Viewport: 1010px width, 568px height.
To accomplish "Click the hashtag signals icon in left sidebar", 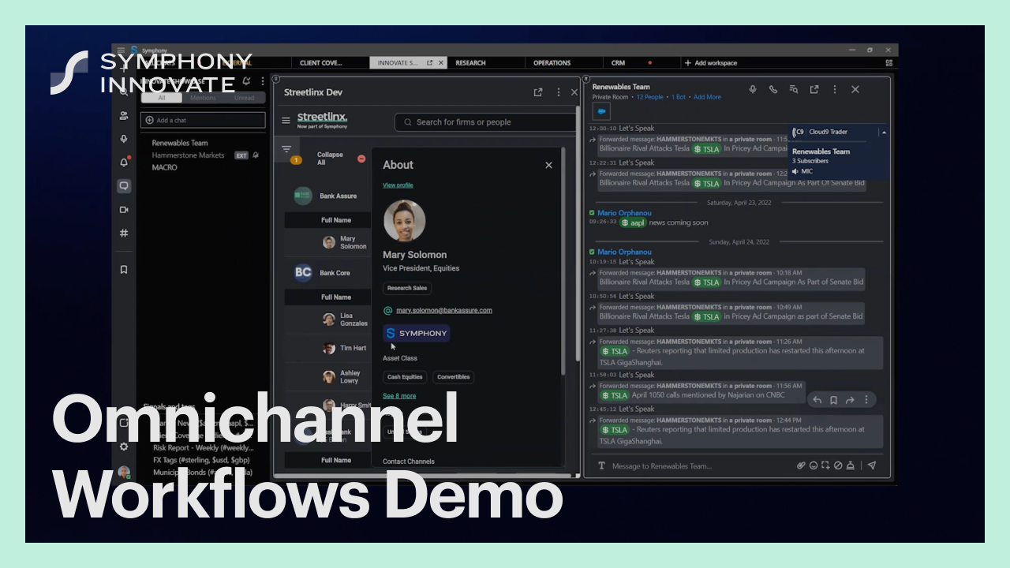I will pos(124,234).
